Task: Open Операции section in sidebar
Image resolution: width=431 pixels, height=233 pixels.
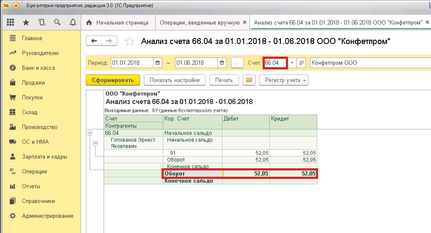Action: [34, 171]
